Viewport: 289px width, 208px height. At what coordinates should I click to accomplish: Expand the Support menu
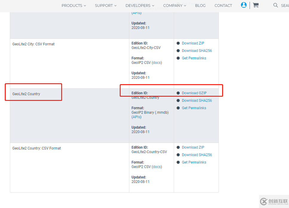(106, 6)
